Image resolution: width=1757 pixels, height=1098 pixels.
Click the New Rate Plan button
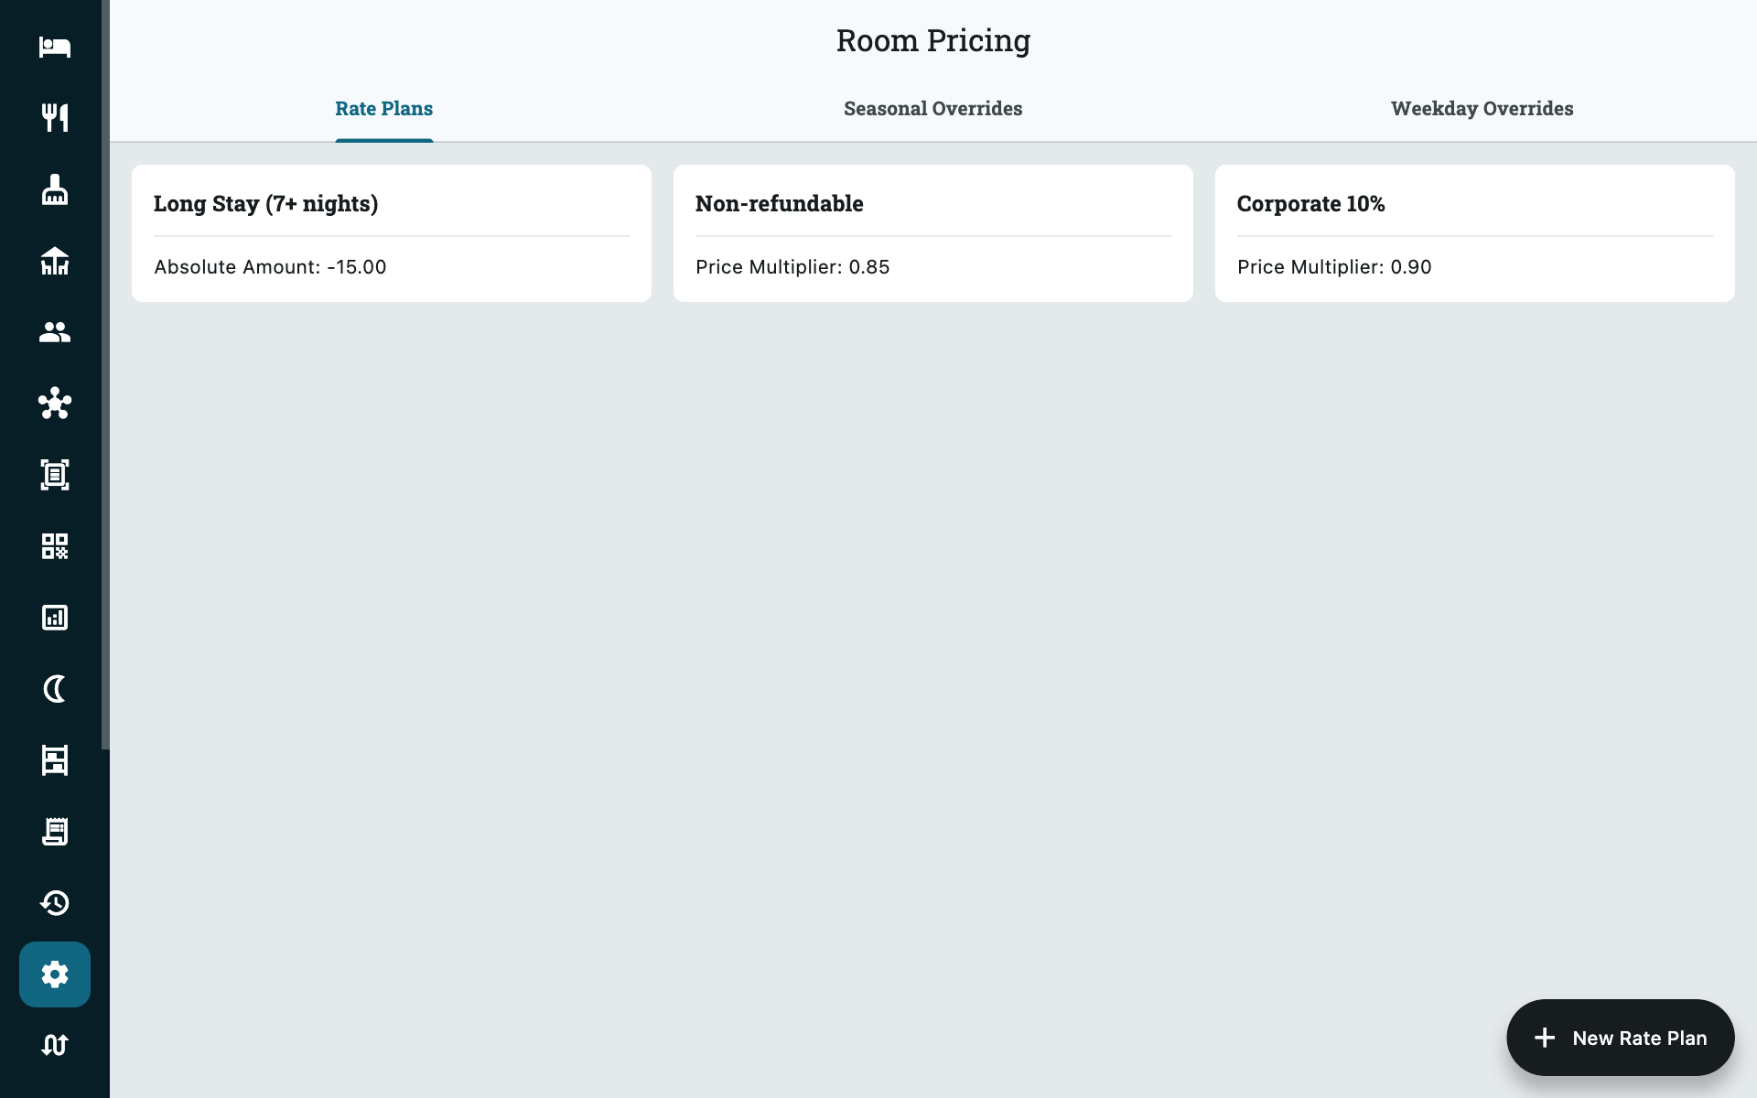click(x=1621, y=1038)
